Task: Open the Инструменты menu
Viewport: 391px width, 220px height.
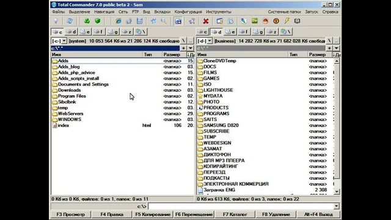Action: point(219,12)
